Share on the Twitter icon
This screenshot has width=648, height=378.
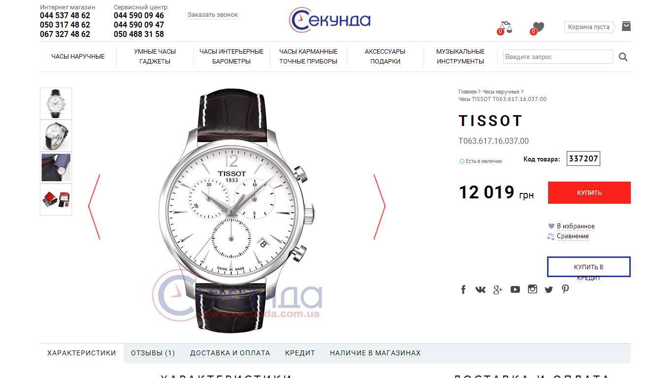pyautogui.click(x=549, y=289)
